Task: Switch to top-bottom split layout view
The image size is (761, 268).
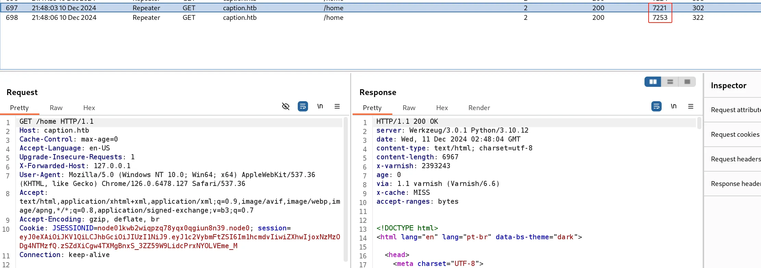Action: pyautogui.click(x=670, y=82)
